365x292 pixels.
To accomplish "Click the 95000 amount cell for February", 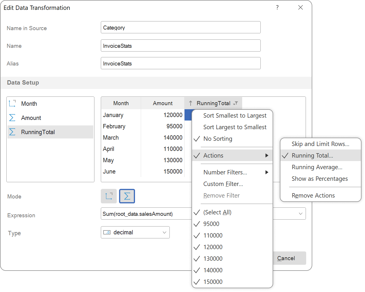I will coord(163,126).
